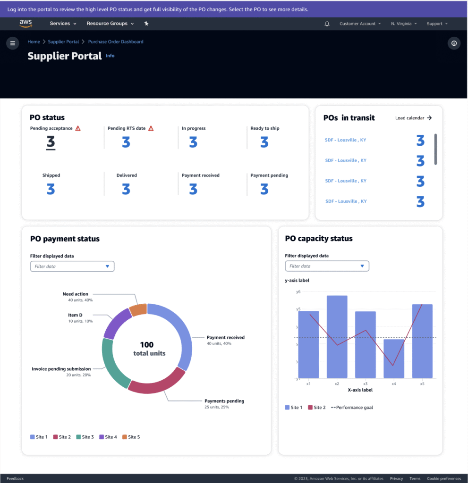Open notifications bell
This screenshot has height=483, width=468.
pos(327,24)
